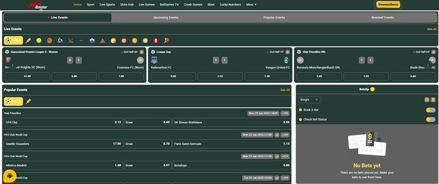Favorite the Club Friendlies SRL match star
The height and width of the screenshot is (184, 439).
click(433, 52)
